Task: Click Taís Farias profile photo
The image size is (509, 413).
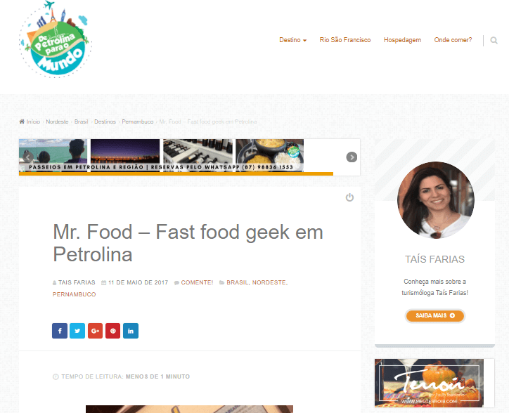Action: pyautogui.click(x=436, y=200)
